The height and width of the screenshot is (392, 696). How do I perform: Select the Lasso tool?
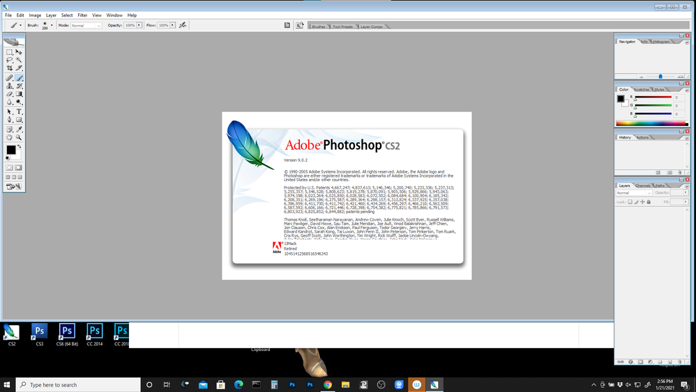tap(9, 60)
